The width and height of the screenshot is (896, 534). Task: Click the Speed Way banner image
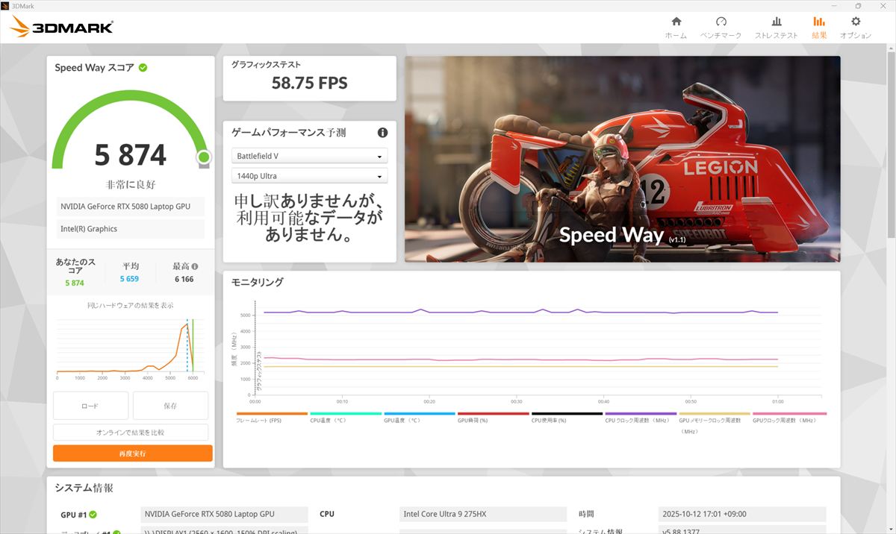coord(622,159)
